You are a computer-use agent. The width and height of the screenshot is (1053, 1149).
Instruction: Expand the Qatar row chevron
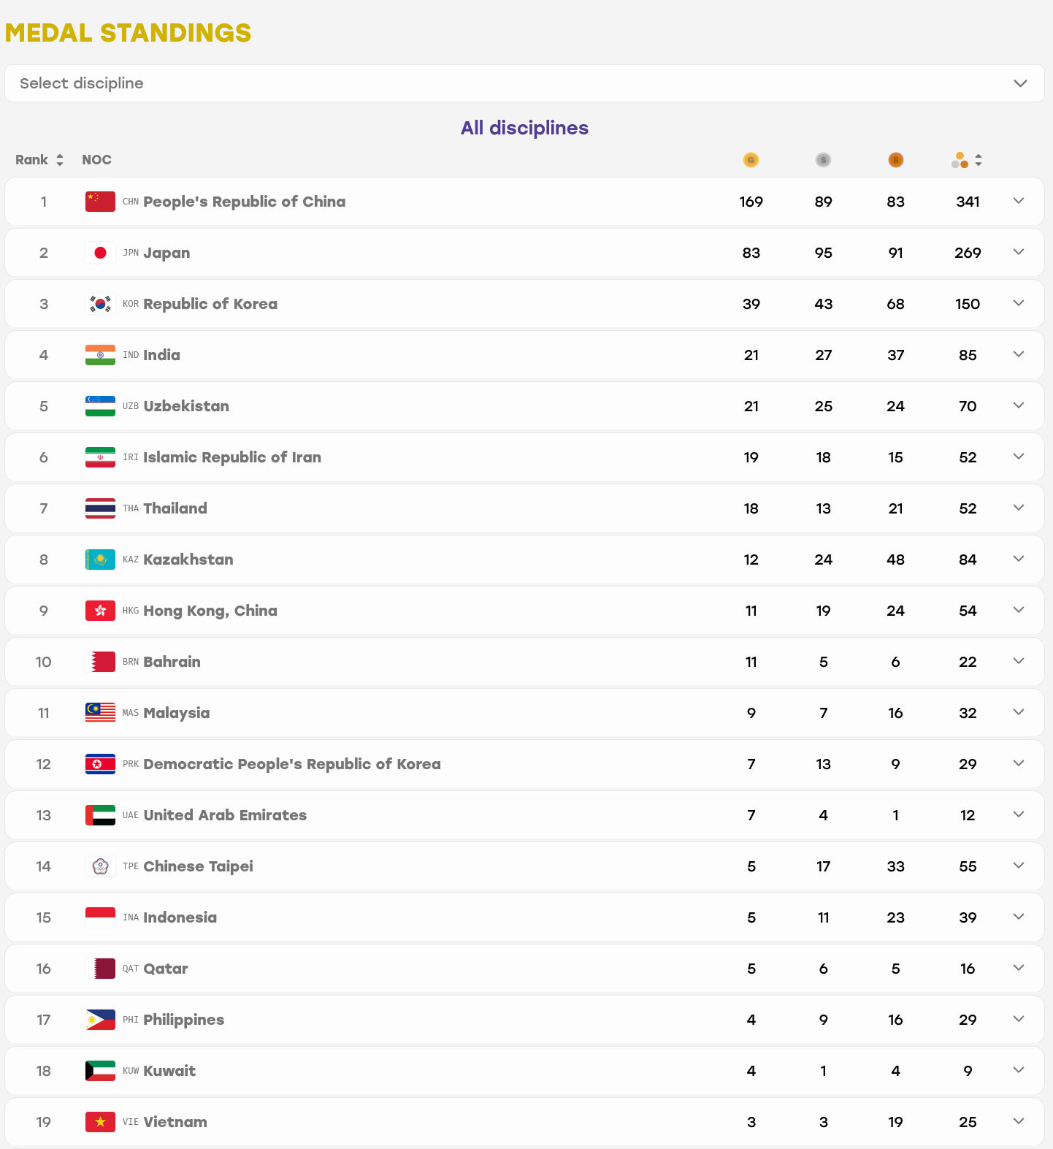1019,968
